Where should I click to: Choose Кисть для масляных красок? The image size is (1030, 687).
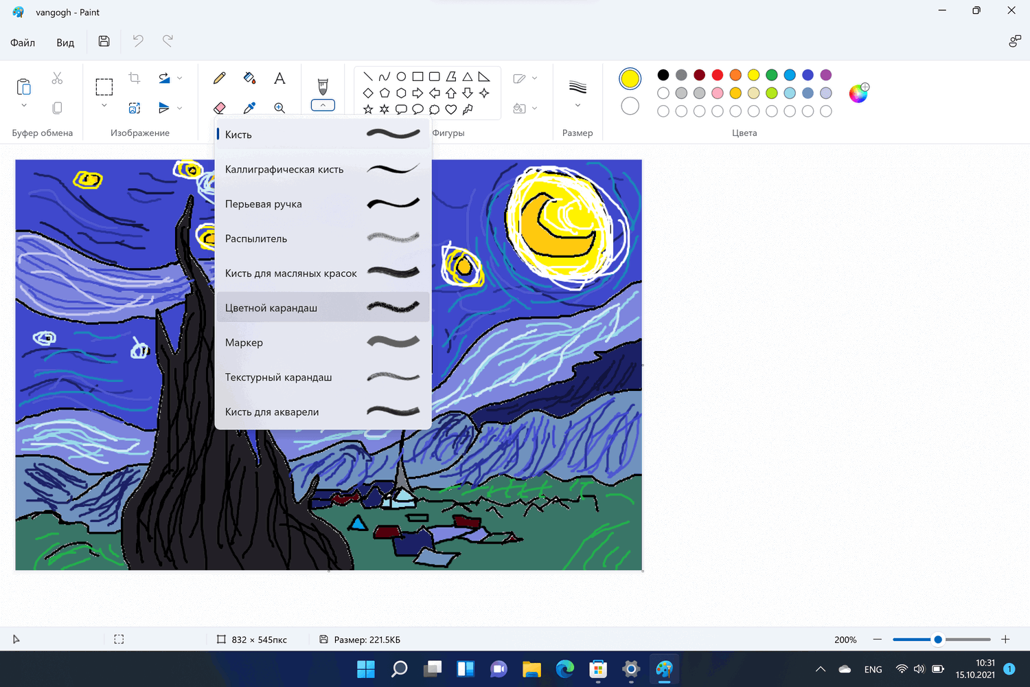click(323, 273)
